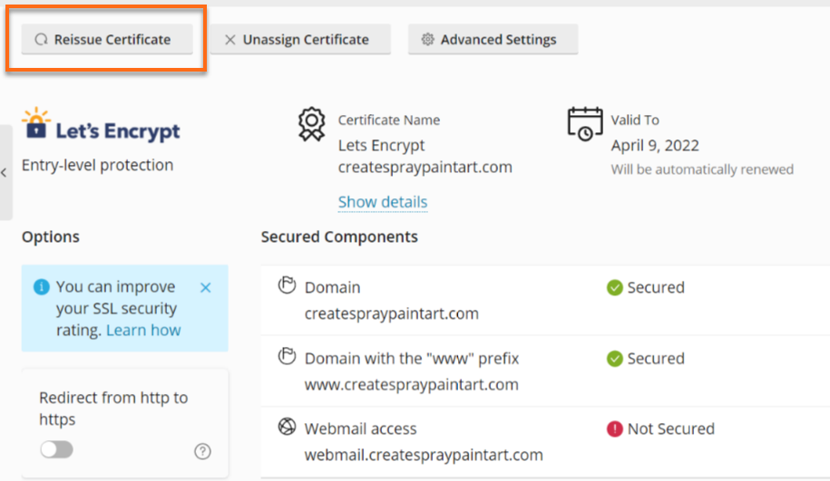Click the X icon on Unassign Certificate

[x=230, y=40]
